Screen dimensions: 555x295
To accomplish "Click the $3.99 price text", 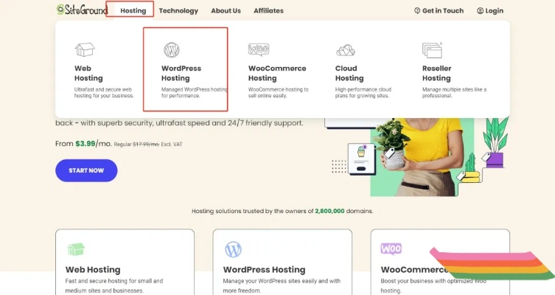I will (x=85, y=143).
